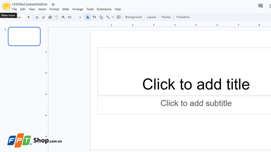Print the presentation
The height and width of the screenshot is (152, 271).
click(50, 17)
